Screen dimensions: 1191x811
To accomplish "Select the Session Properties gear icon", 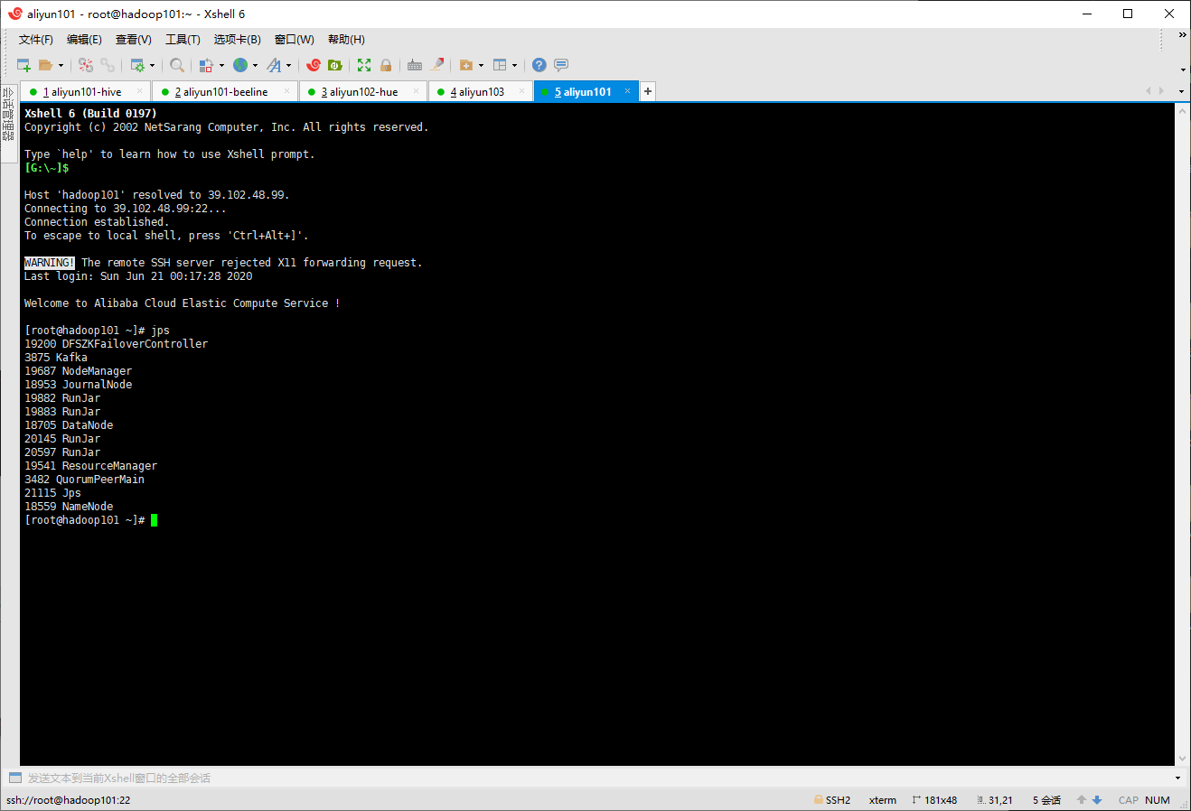I will 138,65.
